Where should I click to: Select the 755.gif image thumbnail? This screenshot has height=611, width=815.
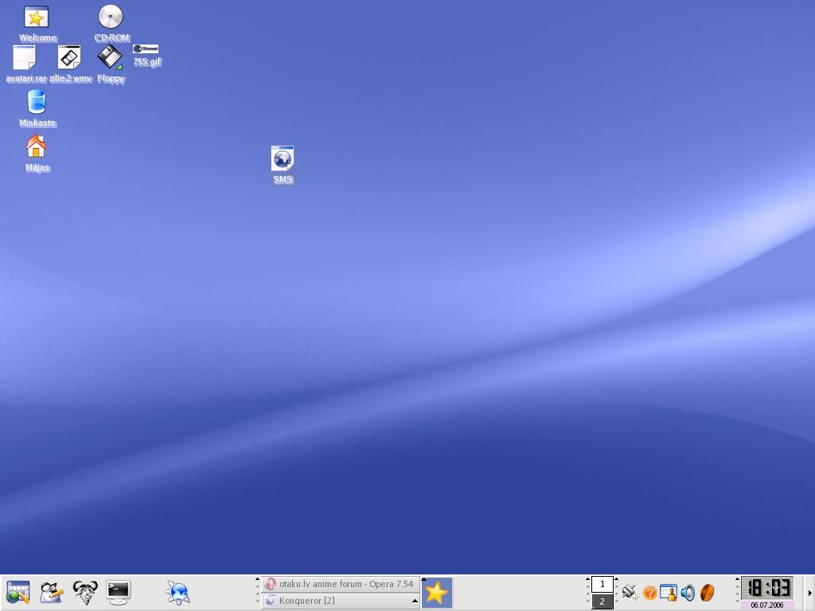click(x=146, y=49)
